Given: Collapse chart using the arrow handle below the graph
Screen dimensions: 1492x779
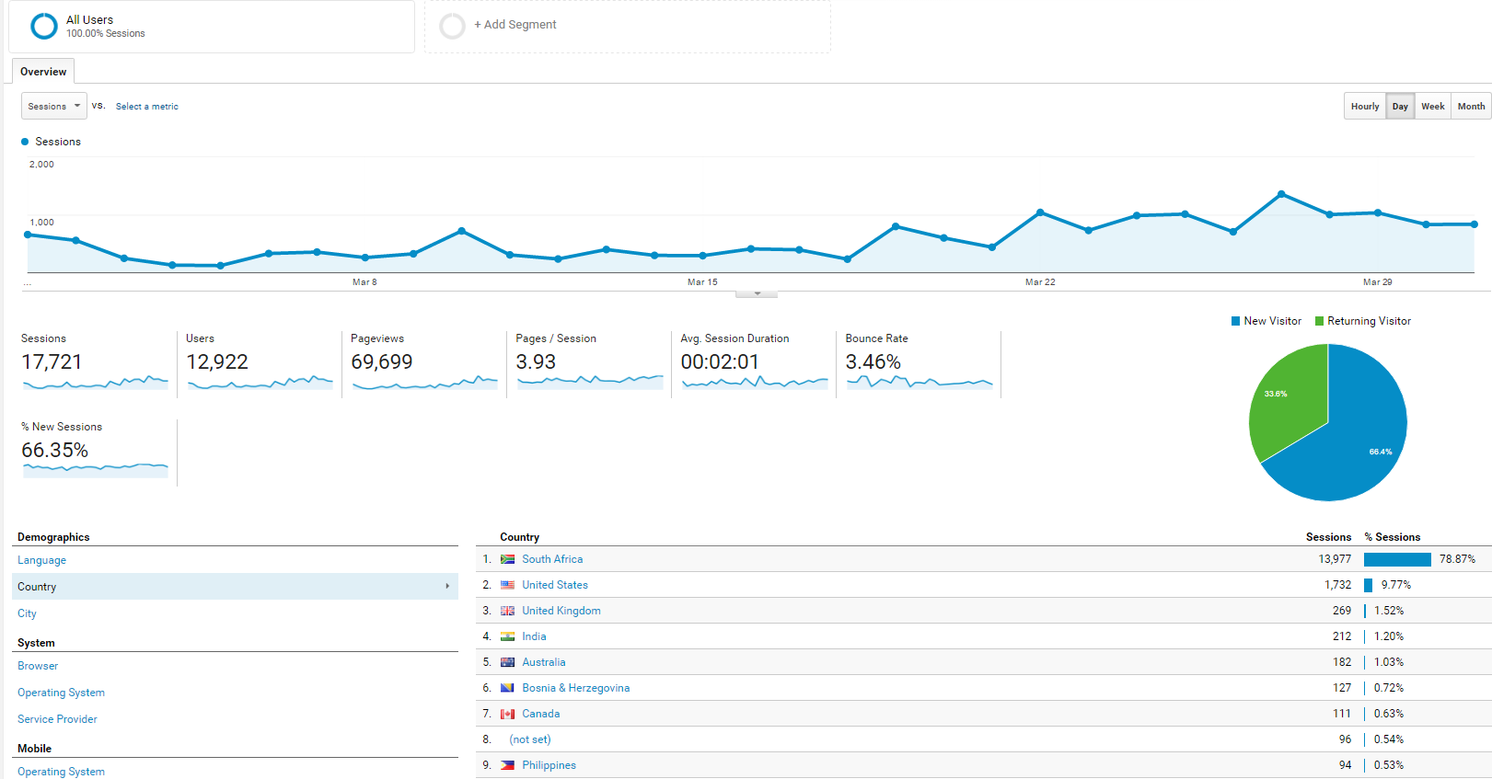Looking at the screenshot, I should [x=757, y=294].
